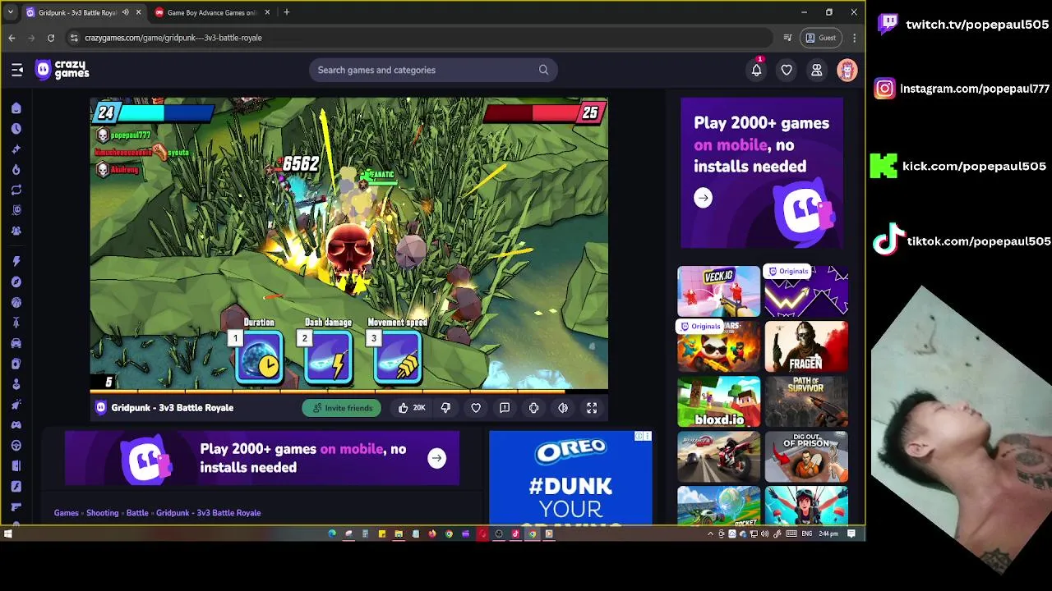Toggle the game sound button below game
The width and height of the screenshot is (1052, 591).
point(563,408)
